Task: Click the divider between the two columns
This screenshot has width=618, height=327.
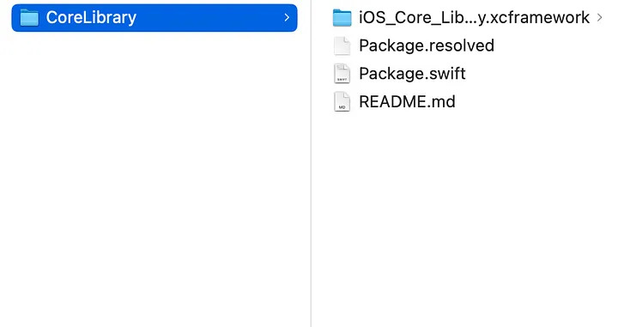Action: pyautogui.click(x=311, y=163)
